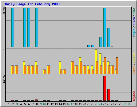137x107 pixels.
Task: Click the day 21 small cyan bar
Action: [89, 46]
